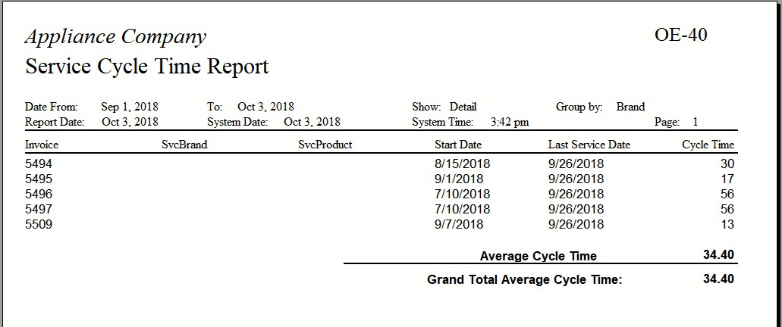Screen dimensions: 782x327
Task: Select invoice number 5509
Action: coord(39,225)
